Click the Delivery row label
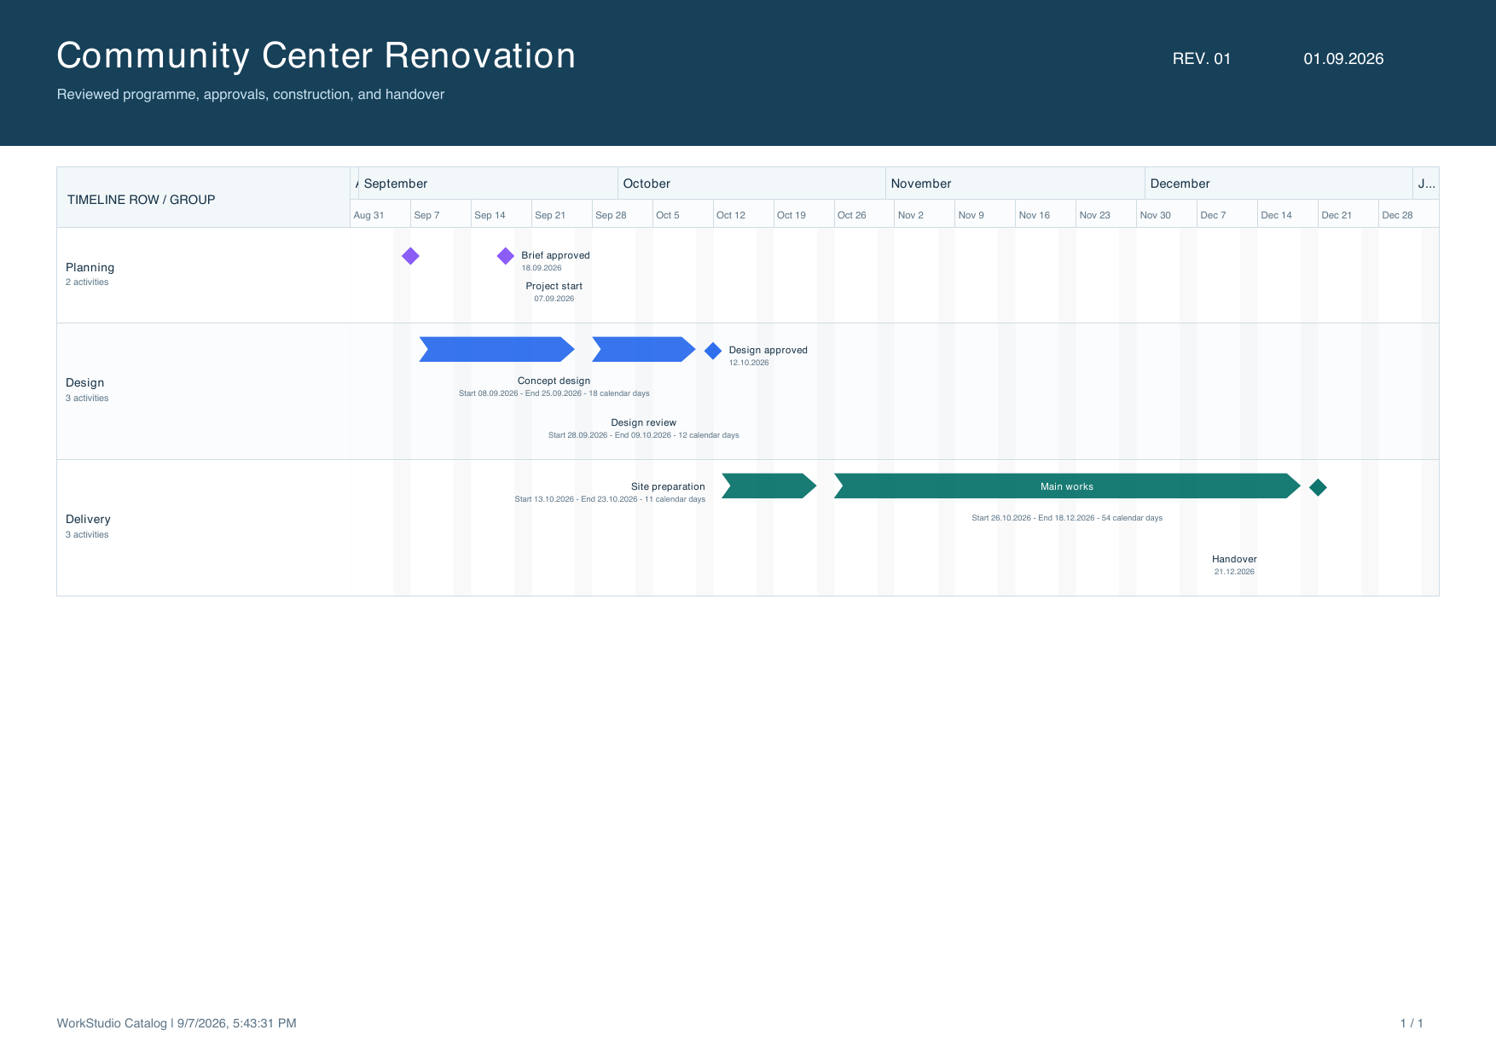Image resolution: width=1496 pixels, height=1059 pixels. 88,519
